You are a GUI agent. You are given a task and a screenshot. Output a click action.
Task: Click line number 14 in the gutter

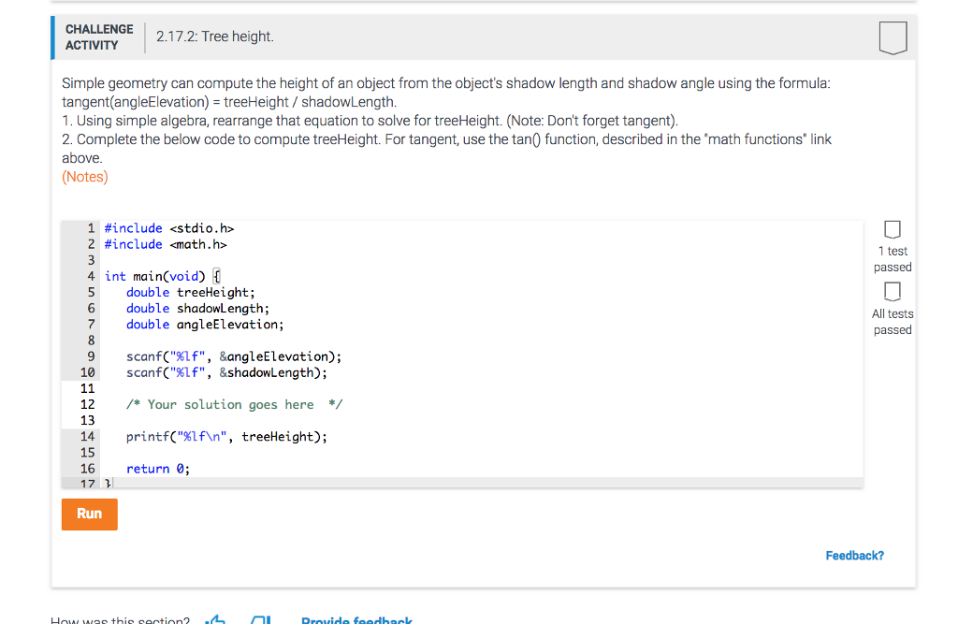[87, 436]
